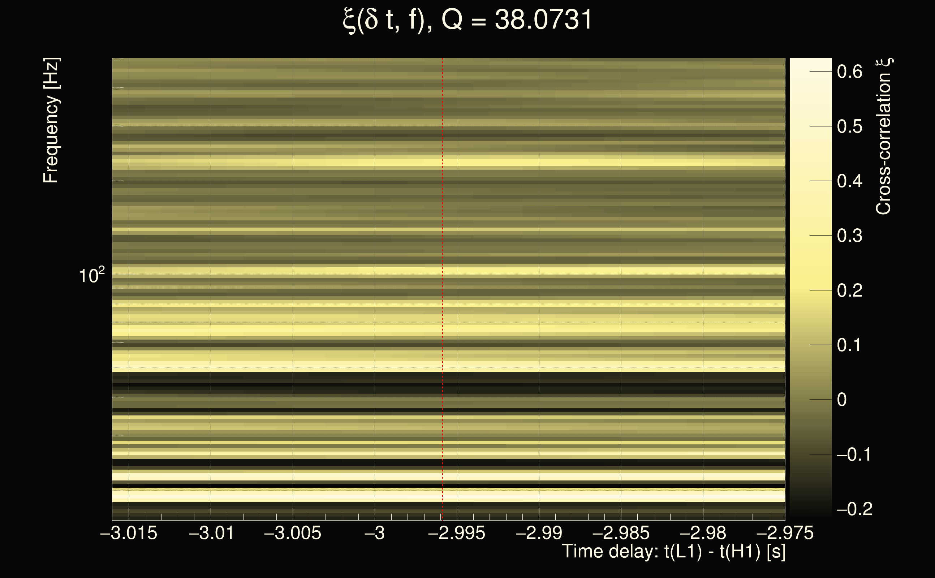
Task: Click the 0.3 colorbar tick label
Action: 849,236
